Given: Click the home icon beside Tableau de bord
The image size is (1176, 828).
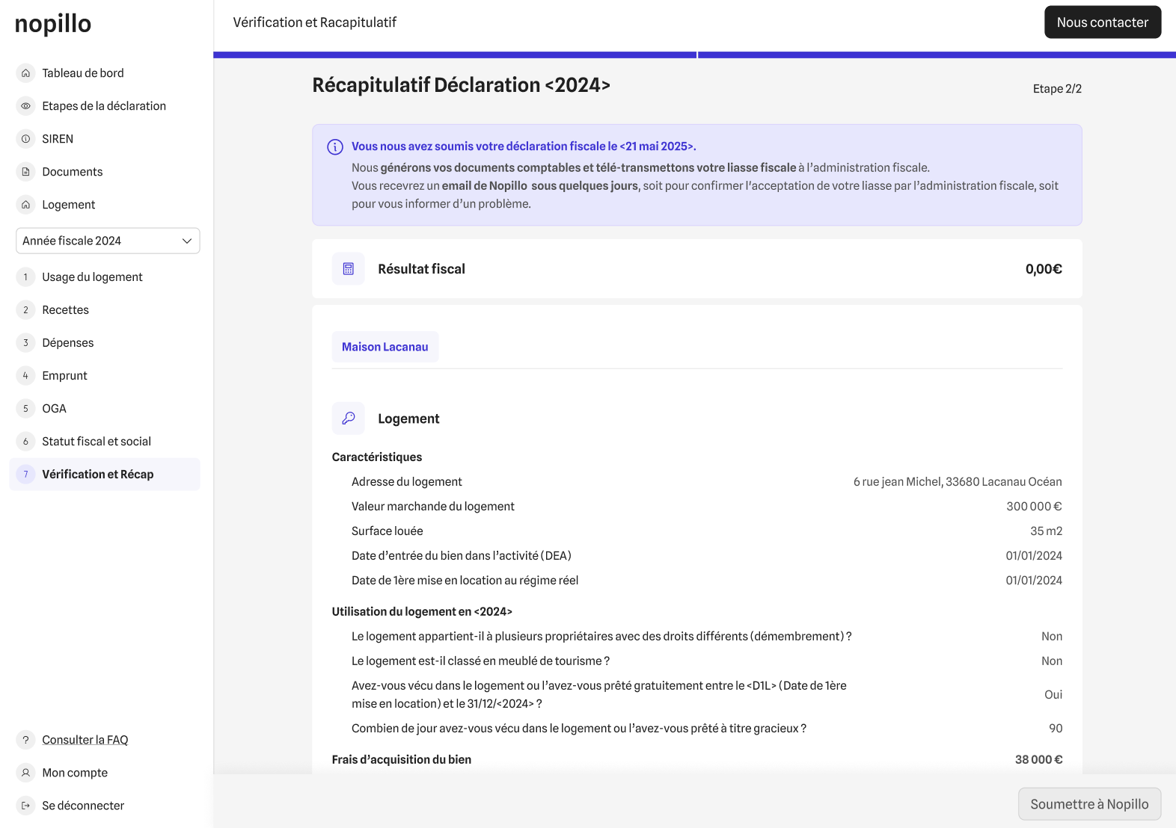Looking at the screenshot, I should point(25,73).
